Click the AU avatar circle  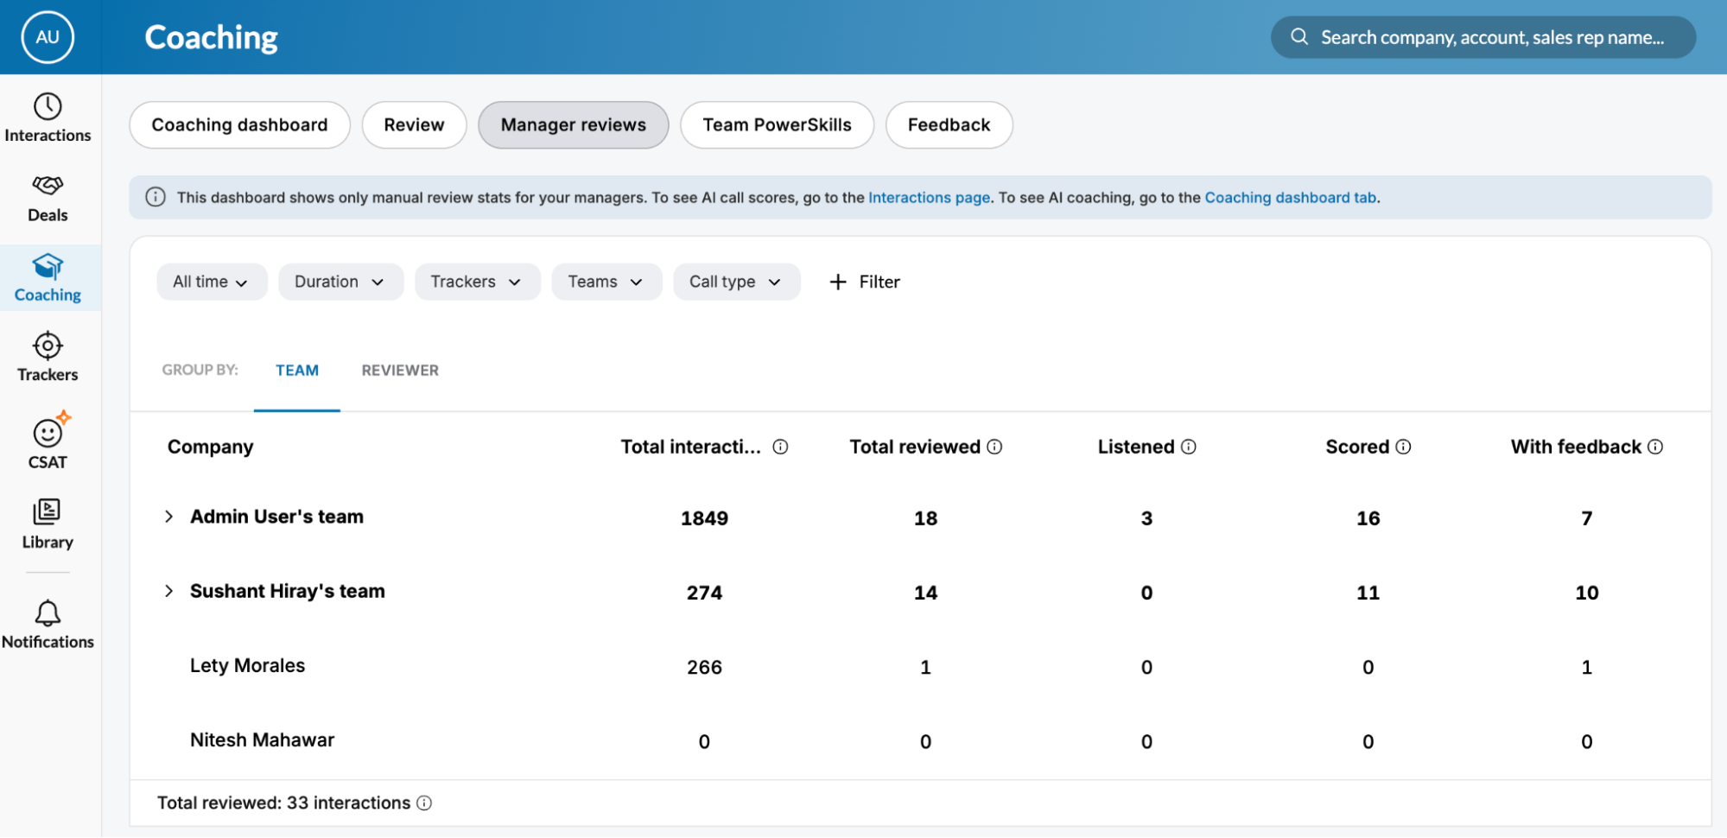click(x=48, y=36)
